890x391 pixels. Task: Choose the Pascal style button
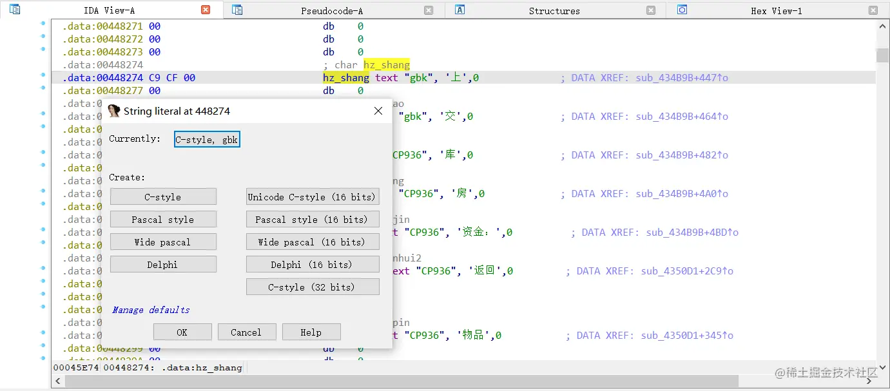click(x=163, y=220)
